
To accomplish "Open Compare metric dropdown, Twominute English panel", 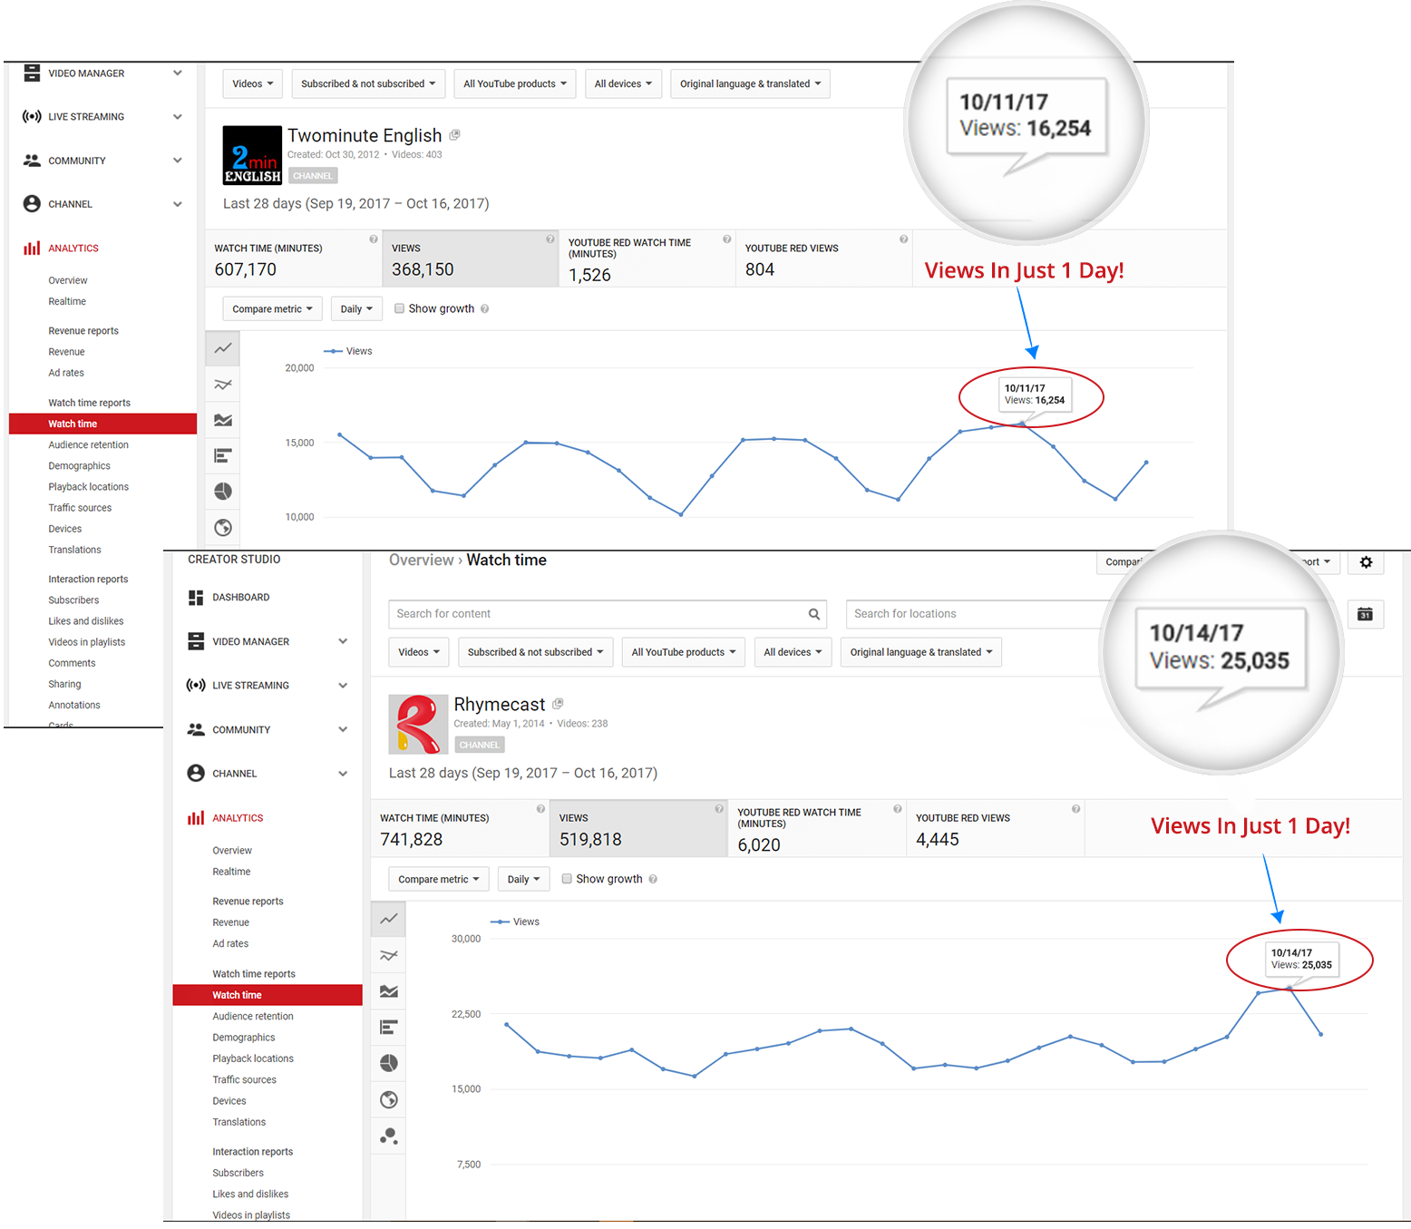I will (272, 309).
